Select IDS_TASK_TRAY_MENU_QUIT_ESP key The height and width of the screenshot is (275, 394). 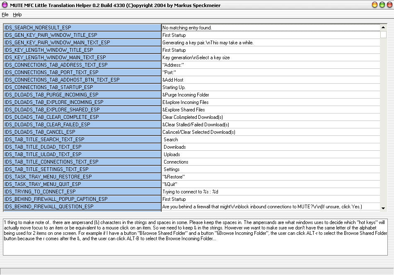tap(82, 184)
